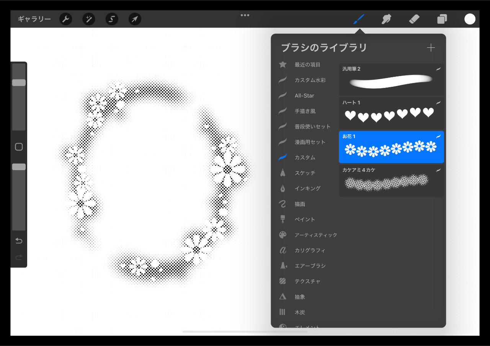This screenshot has height=346, width=490.
Task: Open 手描き風 brush set
Action: coord(298,111)
